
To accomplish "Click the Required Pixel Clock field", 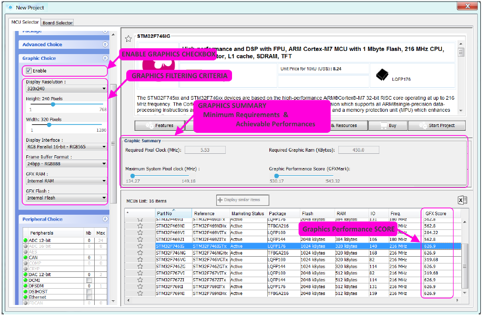I will 205,150.
